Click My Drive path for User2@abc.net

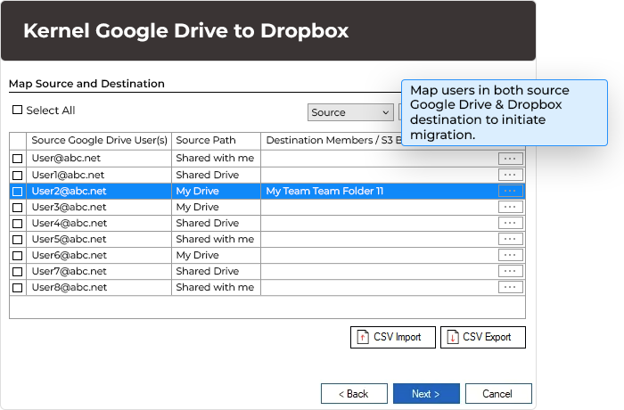(x=197, y=191)
